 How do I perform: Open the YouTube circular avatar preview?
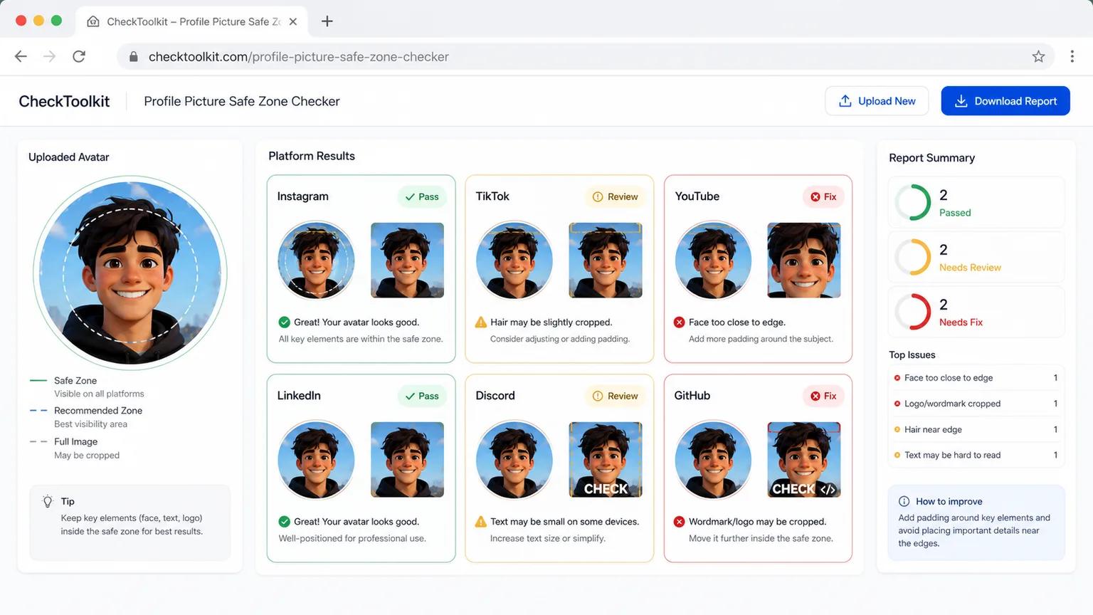[x=713, y=260]
